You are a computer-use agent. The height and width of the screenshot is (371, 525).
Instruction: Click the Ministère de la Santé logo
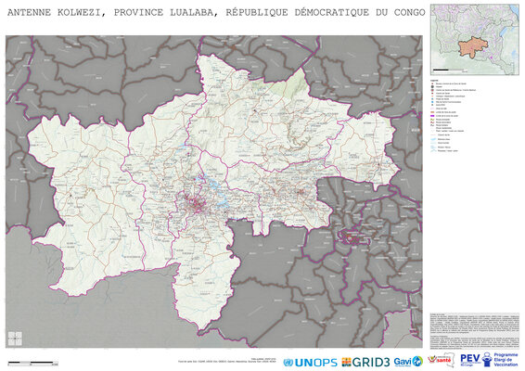click(441, 360)
